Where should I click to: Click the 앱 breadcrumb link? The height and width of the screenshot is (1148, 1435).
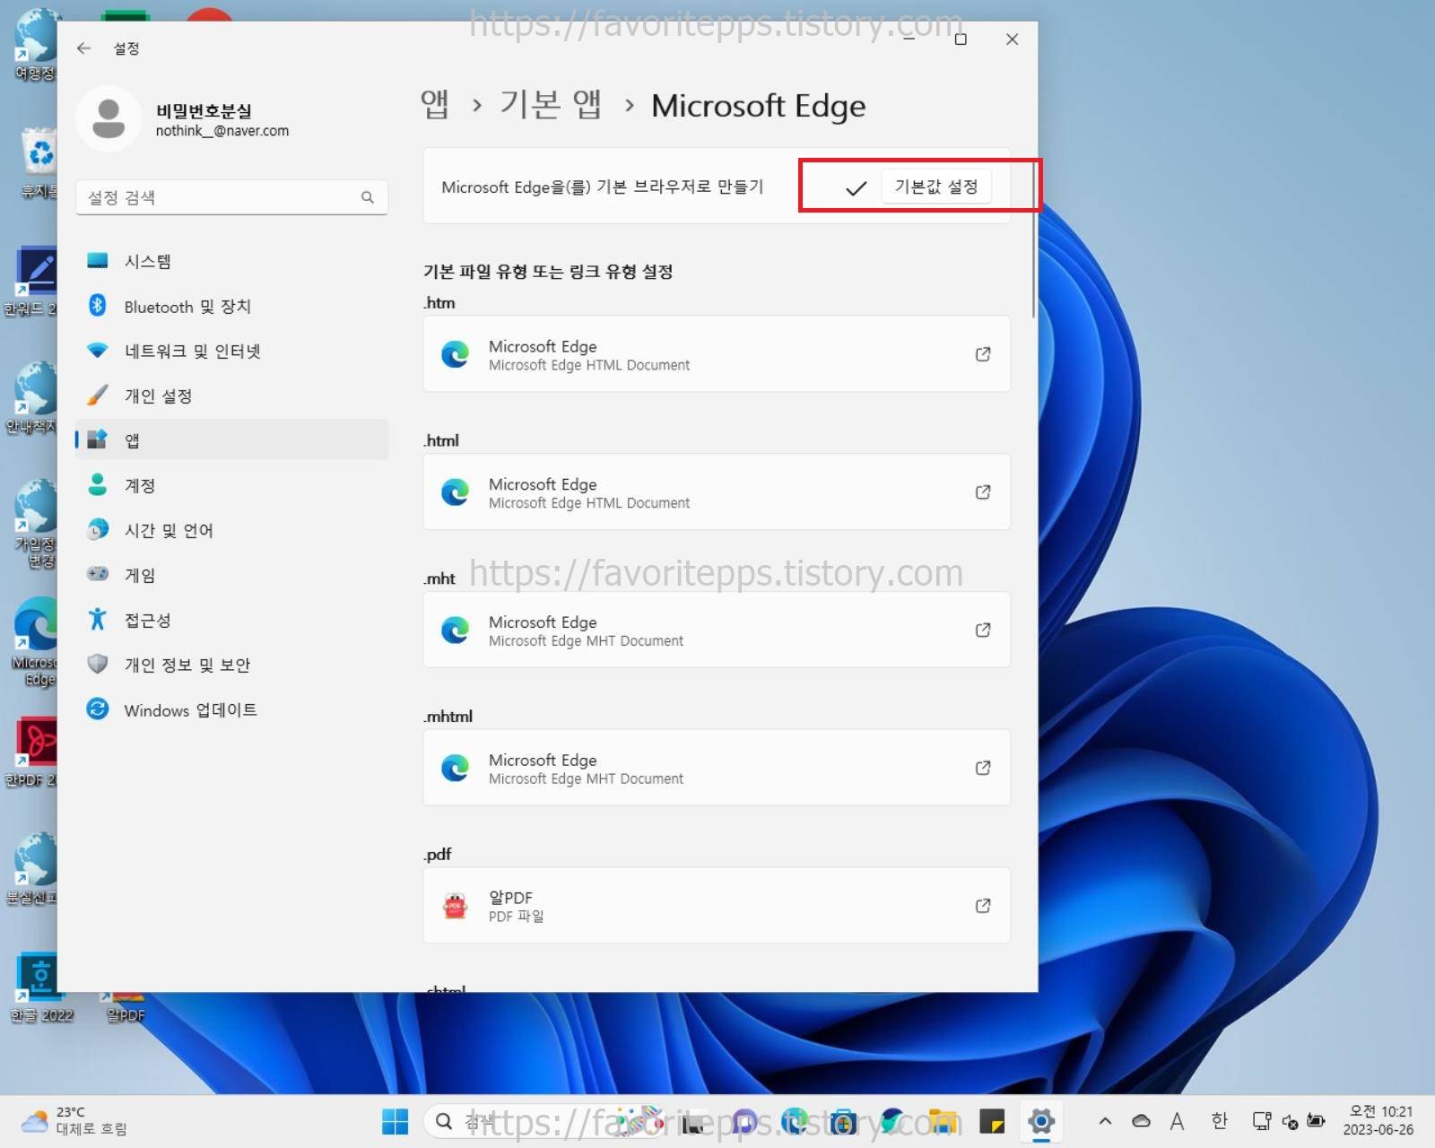point(435,105)
